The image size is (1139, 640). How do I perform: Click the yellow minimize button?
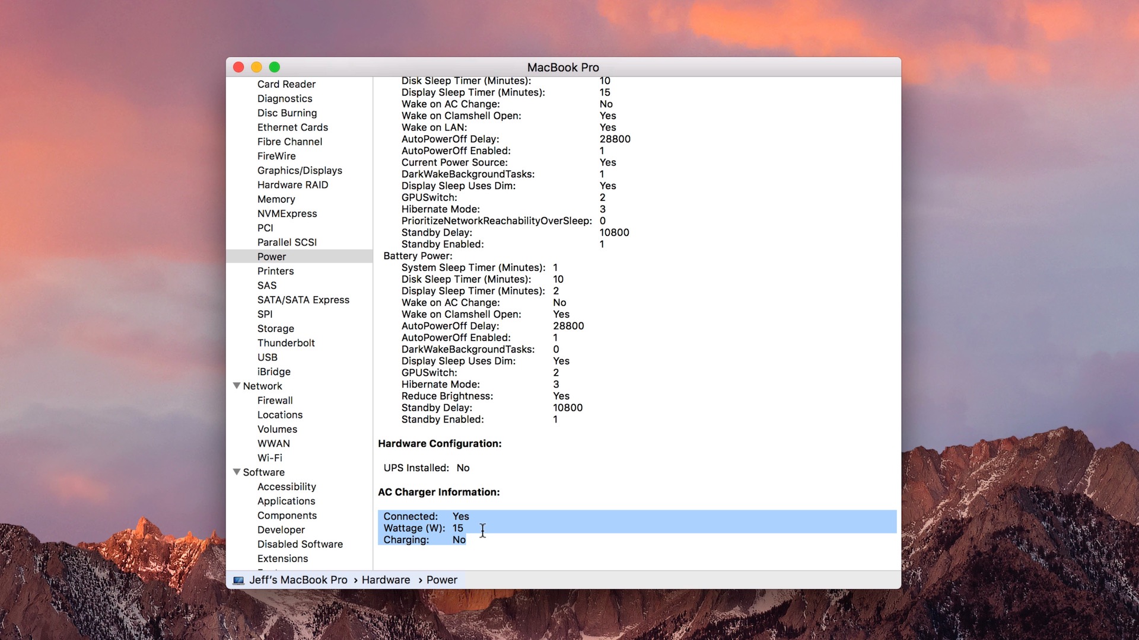click(256, 68)
